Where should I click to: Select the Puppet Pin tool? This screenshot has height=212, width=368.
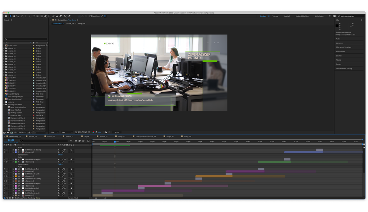click(69, 16)
